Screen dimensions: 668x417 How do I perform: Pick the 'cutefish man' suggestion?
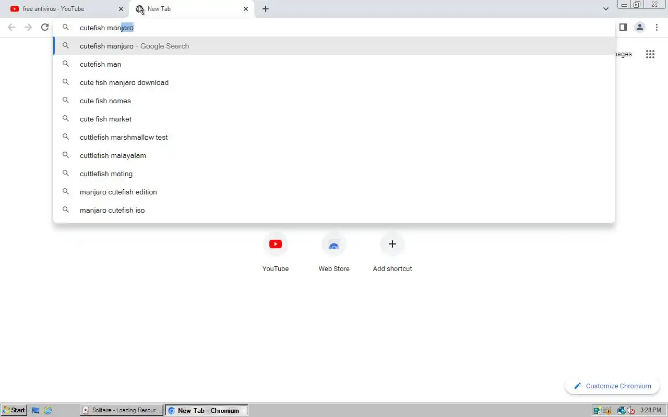(334, 64)
